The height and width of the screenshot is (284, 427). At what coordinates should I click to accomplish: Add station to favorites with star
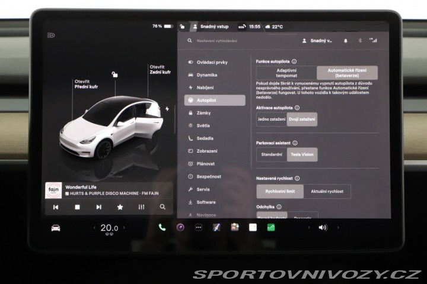(x=120, y=207)
